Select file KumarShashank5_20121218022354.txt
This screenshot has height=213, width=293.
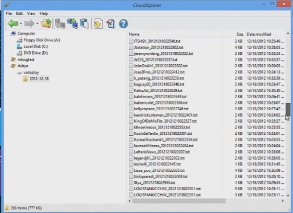pyautogui.click(x=166, y=140)
